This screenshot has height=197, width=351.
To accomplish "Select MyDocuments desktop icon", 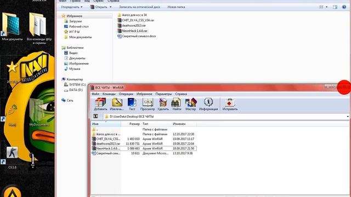I will pos(39,113).
